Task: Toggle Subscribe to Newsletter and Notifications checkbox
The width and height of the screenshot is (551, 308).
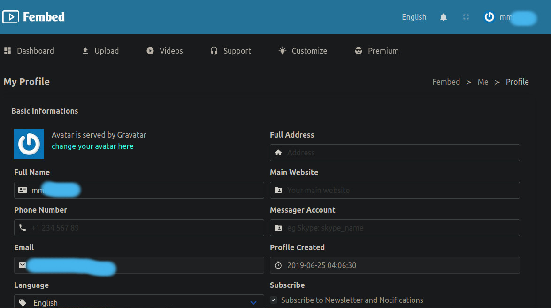Action: tap(274, 300)
